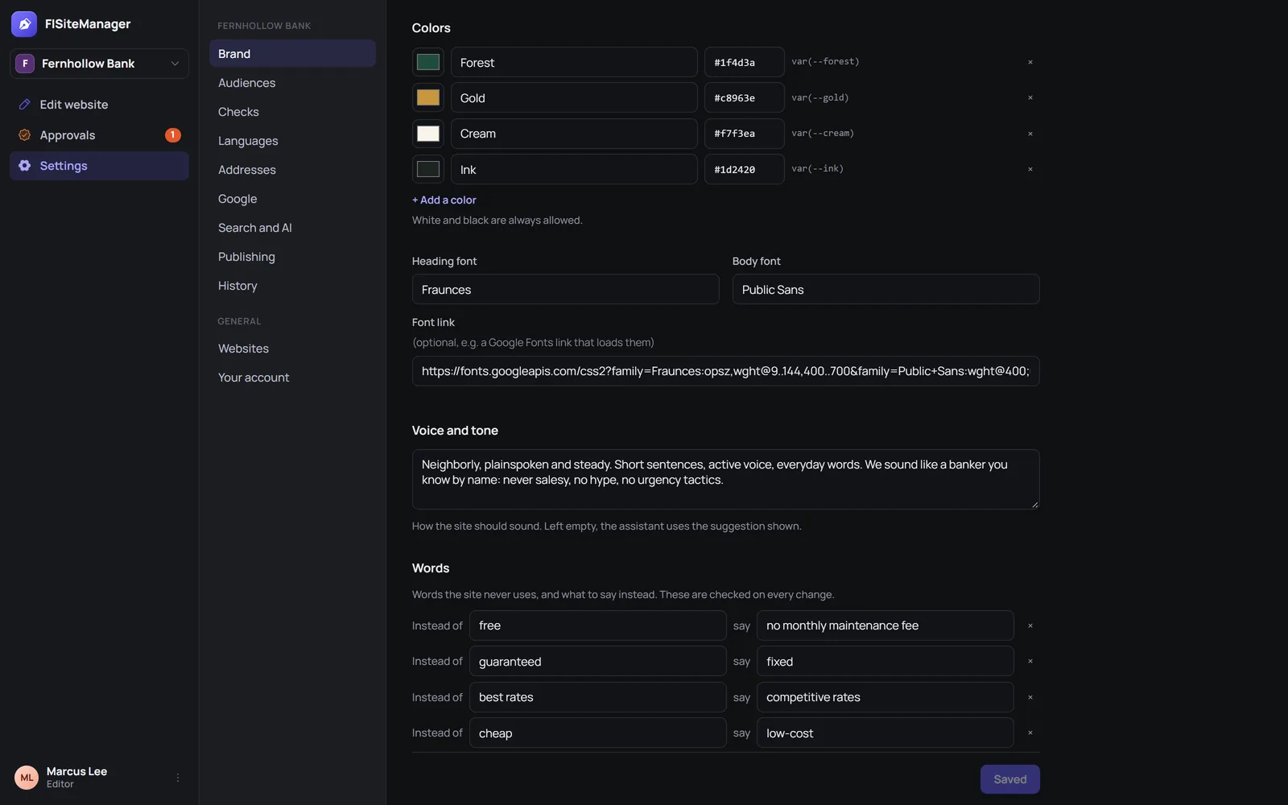Delete the 'best rates' word rule

(1030, 697)
